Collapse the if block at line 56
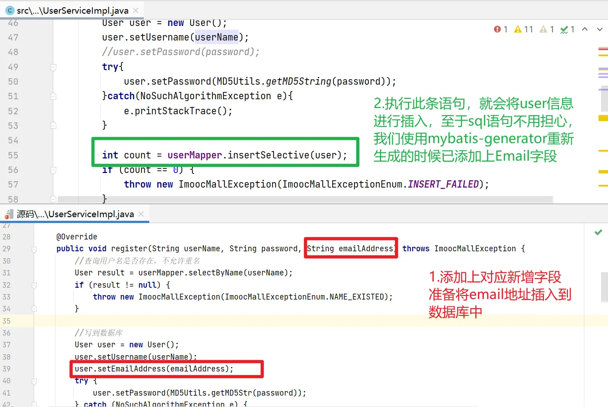608x407 pixels. [x=53, y=170]
